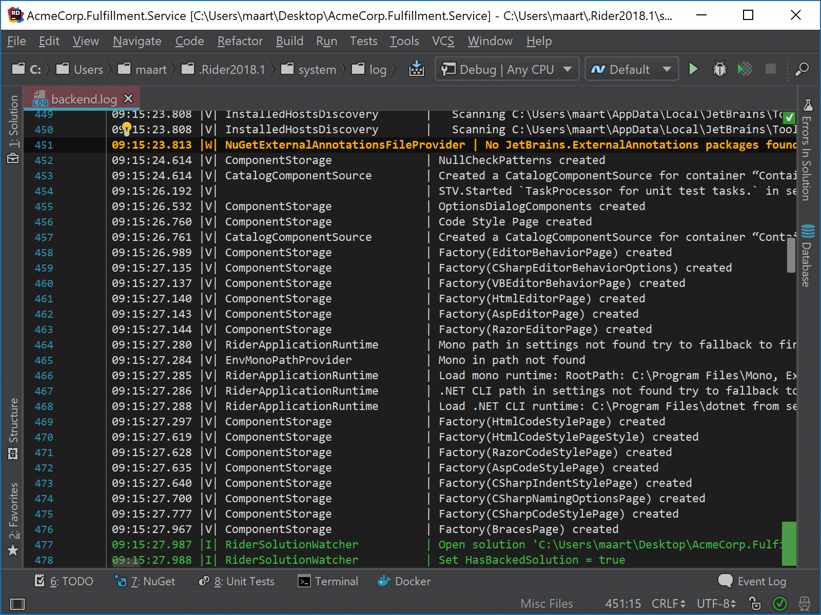Click the yellow bulb icon beside line 450
The image size is (821, 615).
tap(126, 129)
